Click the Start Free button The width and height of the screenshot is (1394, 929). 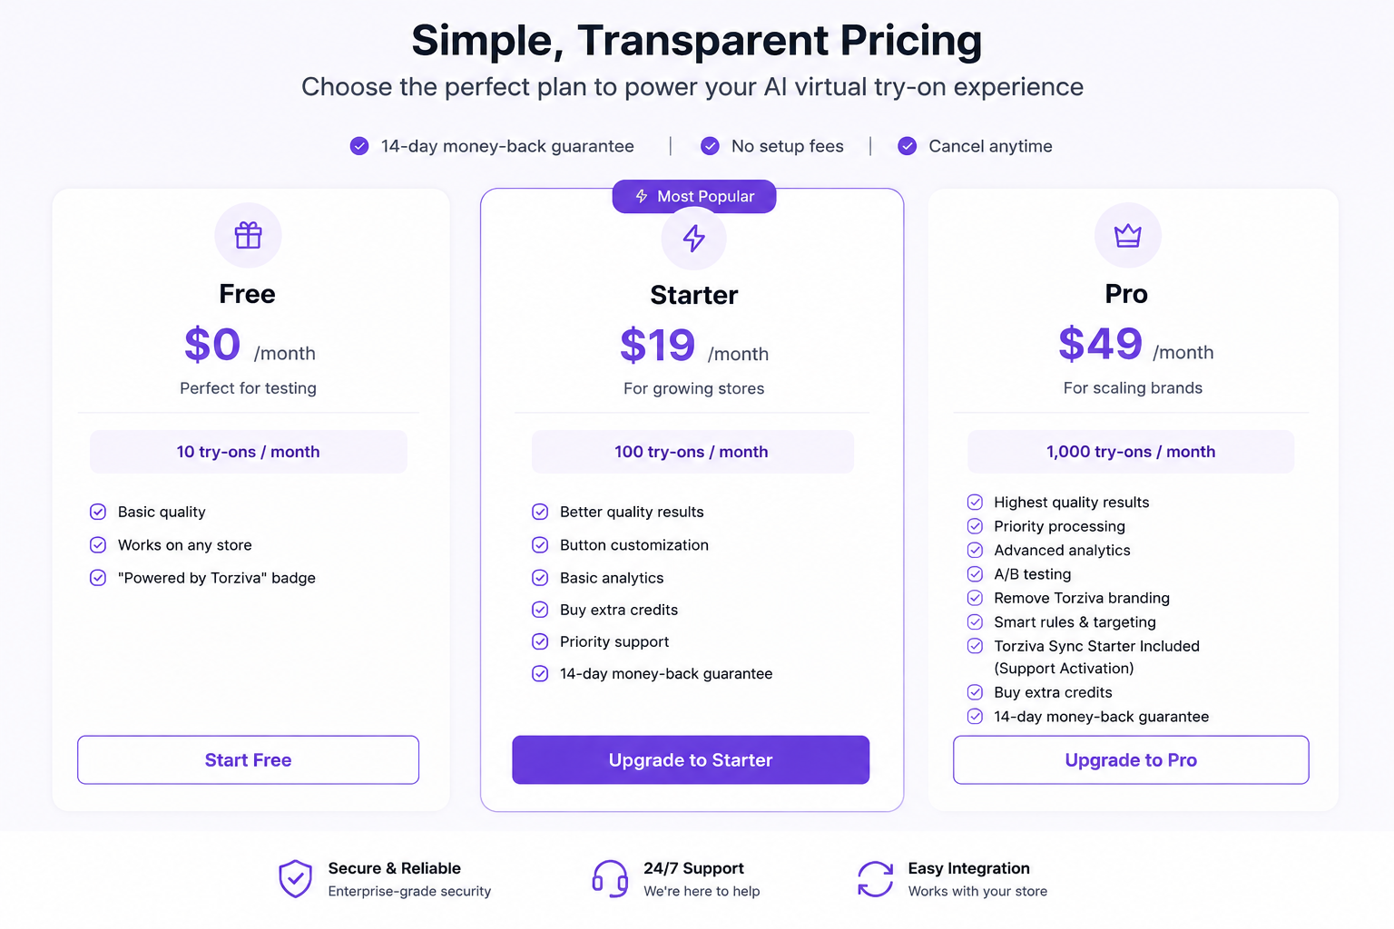[248, 760]
